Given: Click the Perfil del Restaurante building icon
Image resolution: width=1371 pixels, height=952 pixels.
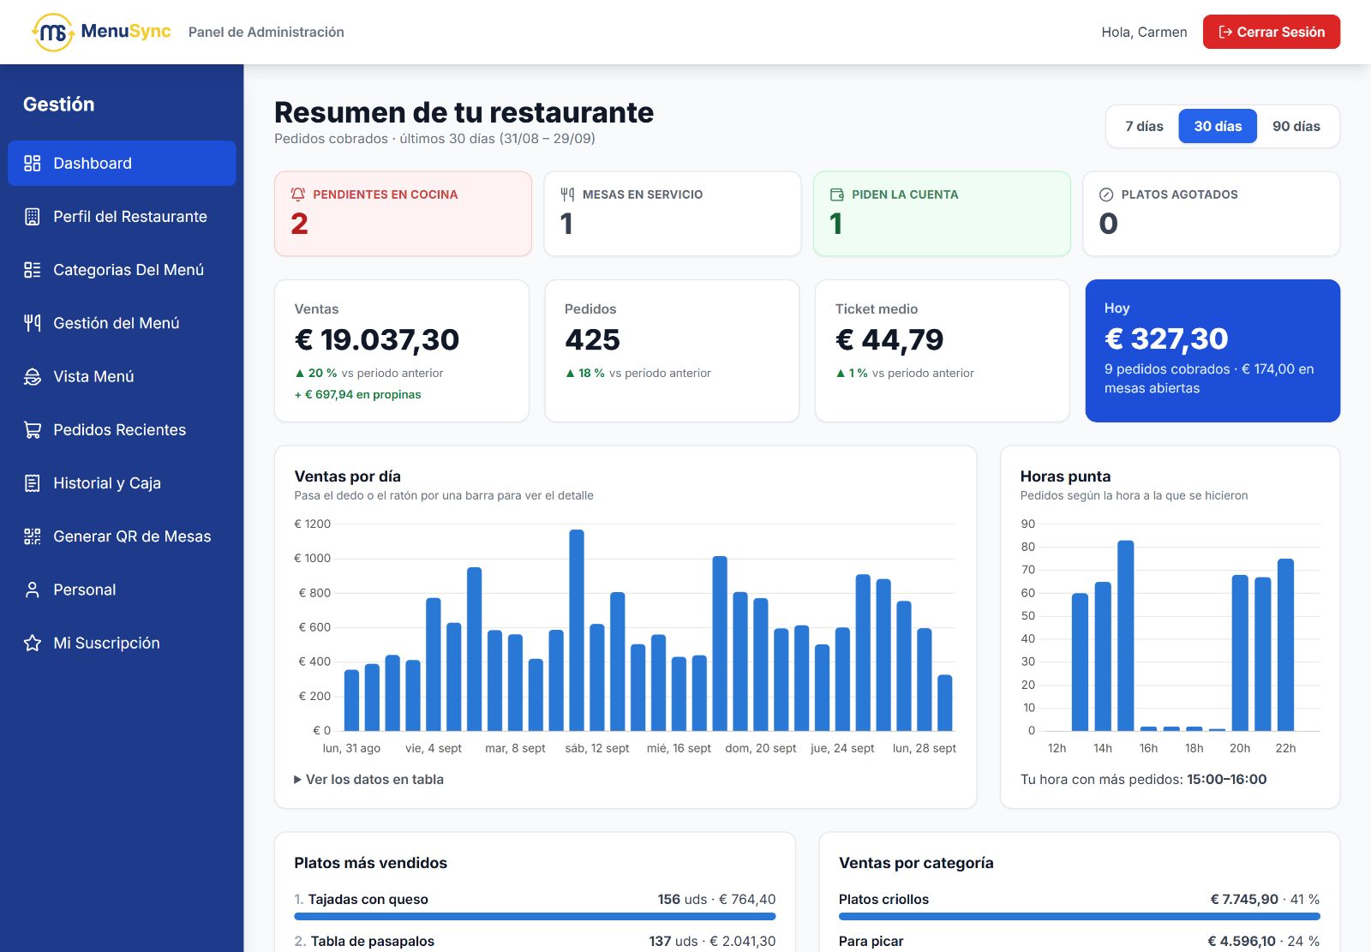Looking at the screenshot, I should (33, 217).
